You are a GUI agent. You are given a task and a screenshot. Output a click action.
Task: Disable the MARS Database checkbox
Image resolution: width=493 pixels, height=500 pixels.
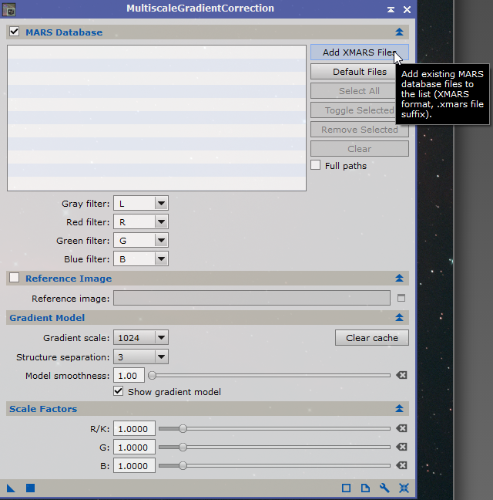[14, 32]
